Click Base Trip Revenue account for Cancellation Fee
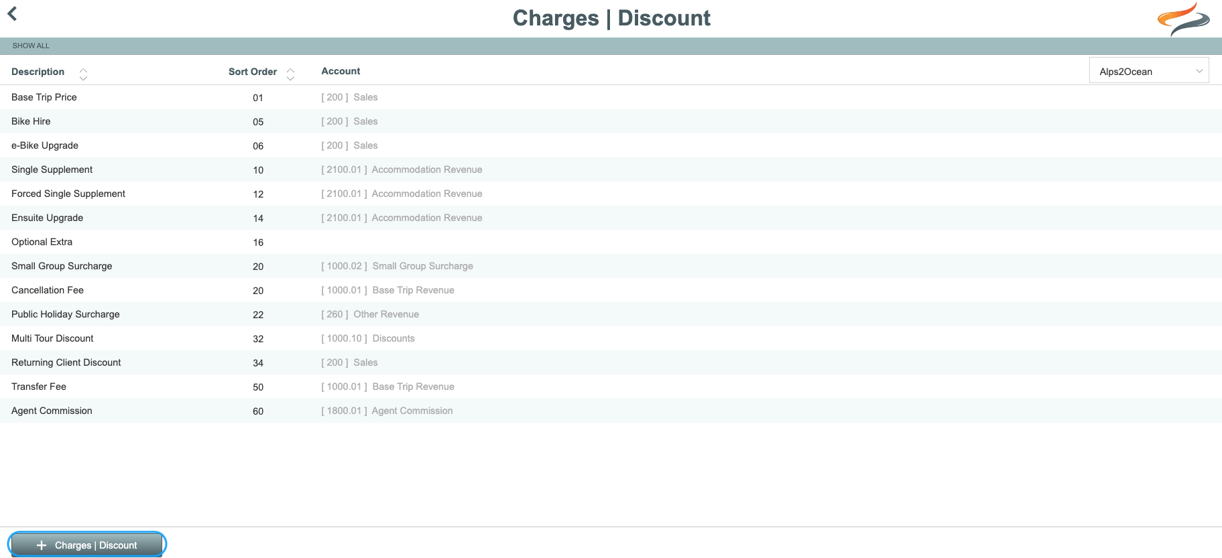Image resolution: width=1222 pixels, height=558 pixels. [x=387, y=290]
